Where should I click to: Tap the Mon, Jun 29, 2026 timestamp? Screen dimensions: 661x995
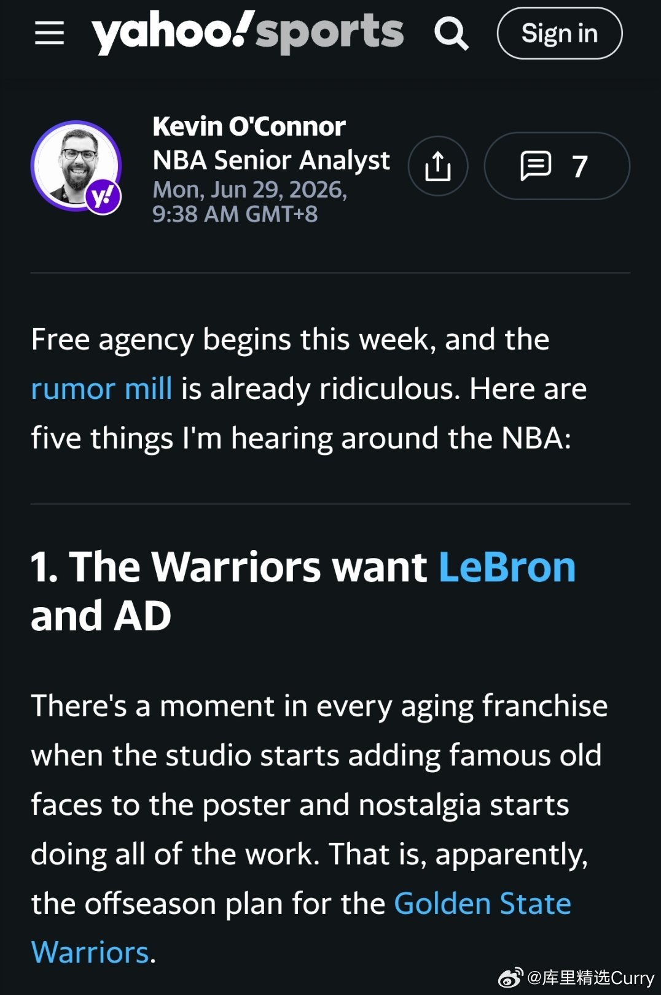pyautogui.click(x=249, y=190)
